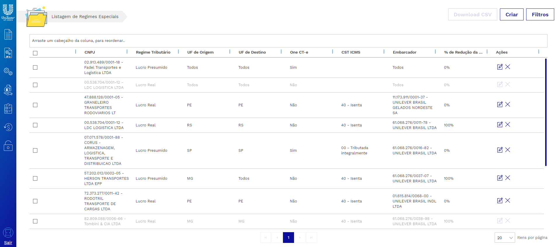Open the CST ICMS column menu
Viewport: 558px width, 247px height.
click(384, 52)
